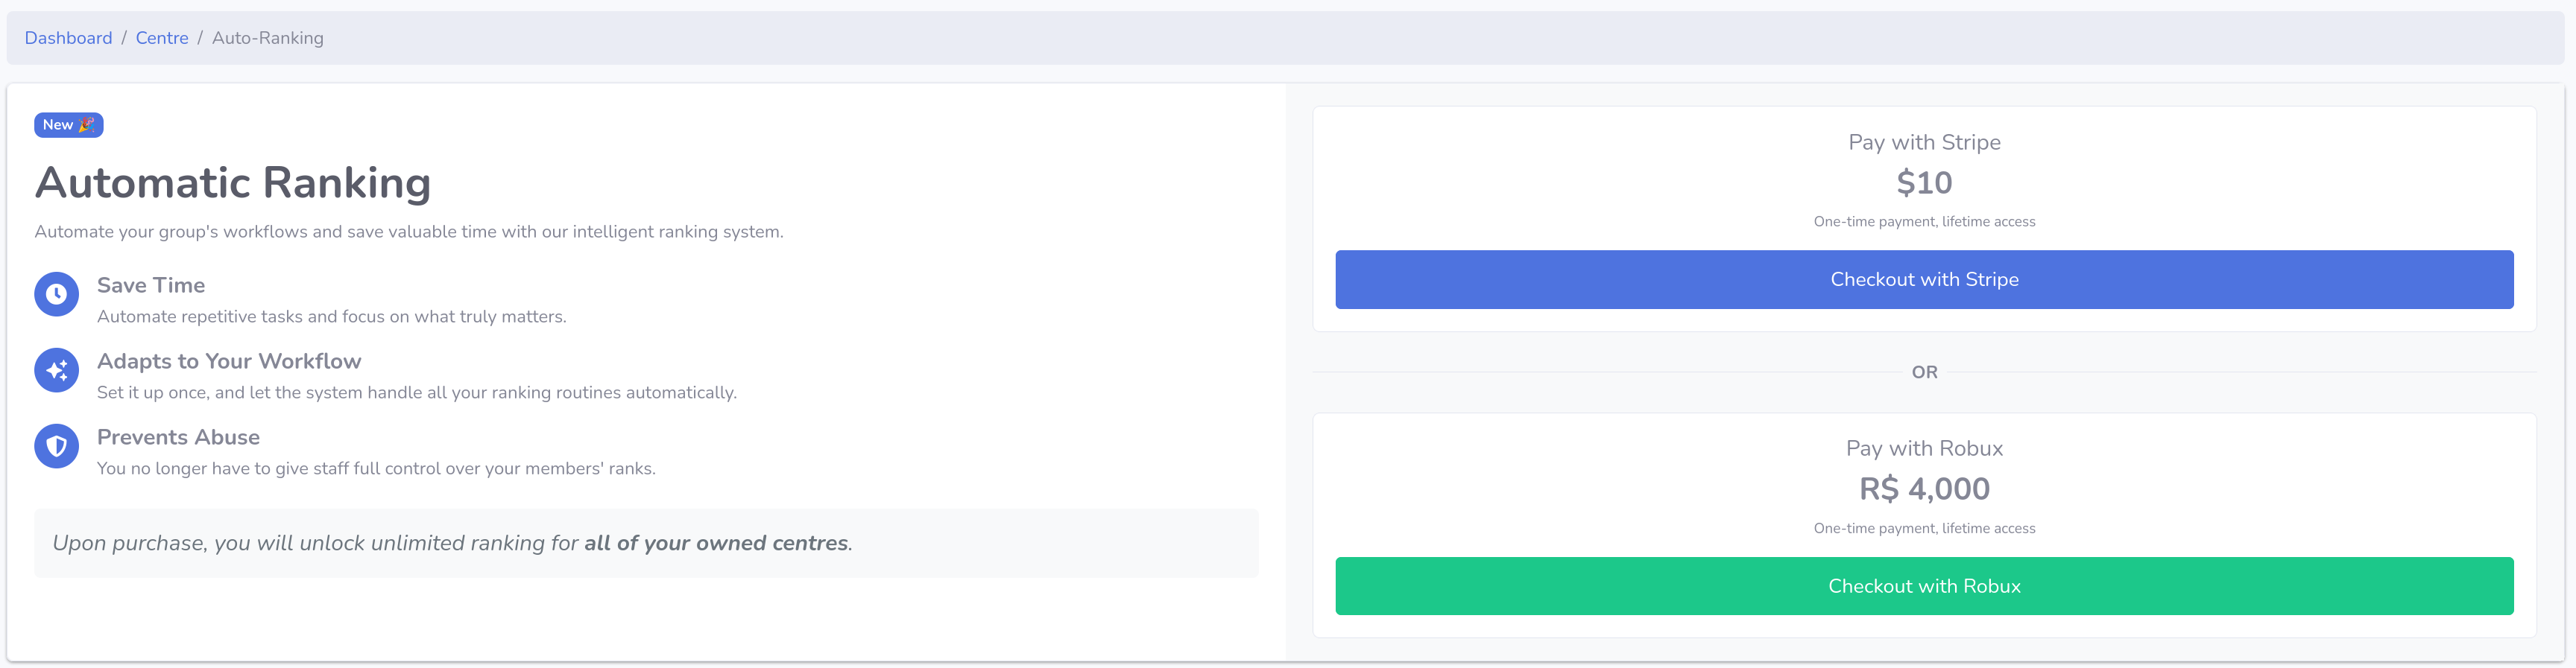The width and height of the screenshot is (2576, 668).
Task: Select the R$ 4,000 Robux price
Action: point(1923,489)
